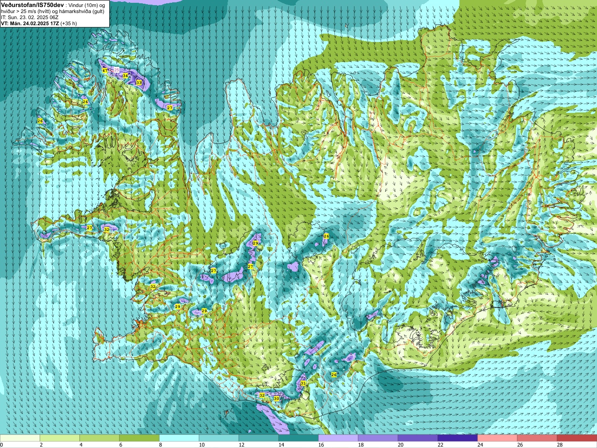Click the '(+35 h)' forecast offset text
597x448 pixels.
click(69, 23)
